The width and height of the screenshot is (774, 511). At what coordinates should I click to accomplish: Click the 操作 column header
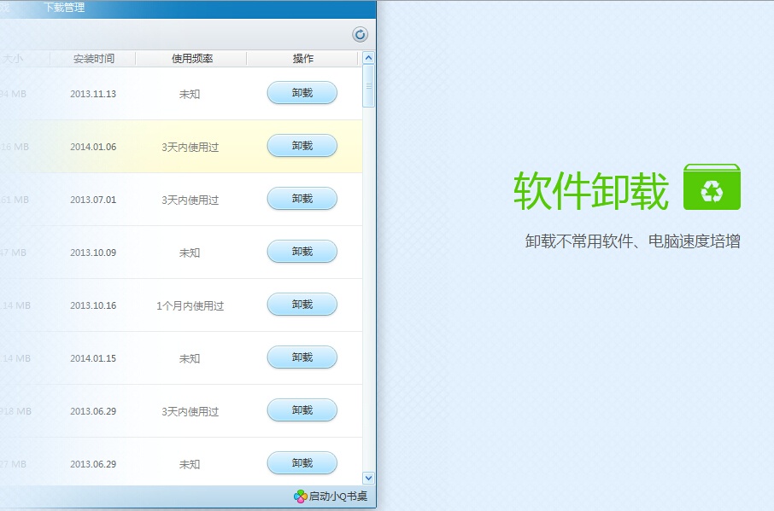coord(302,58)
